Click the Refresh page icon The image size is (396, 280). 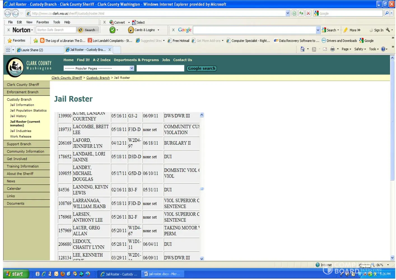pyautogui.click(x=301, y=13)
